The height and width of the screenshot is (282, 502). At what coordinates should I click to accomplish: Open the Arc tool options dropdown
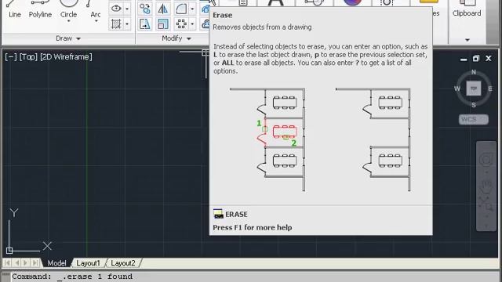point(96,21)
